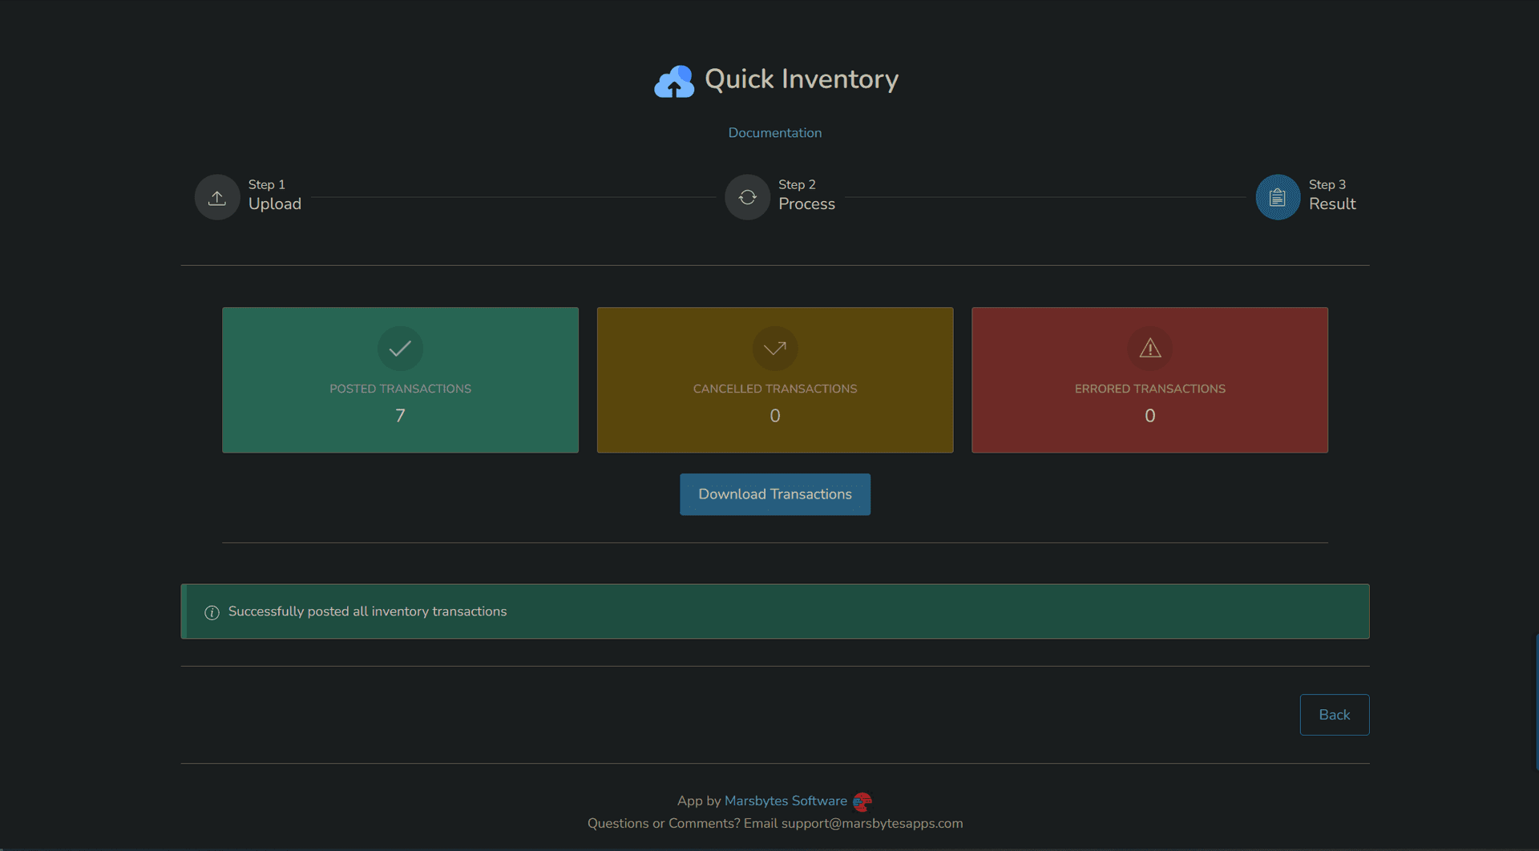Click the Marsbytes Software logo icon in footer
Screen dimensions: 1539x851
point(862,801)
